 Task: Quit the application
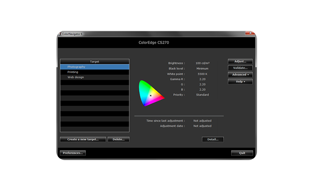click(242, 153)
